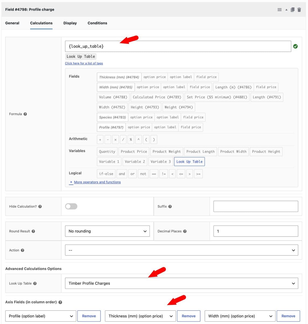
Task: Open the Round Result dropdown
Action: (x=107, y=231)
